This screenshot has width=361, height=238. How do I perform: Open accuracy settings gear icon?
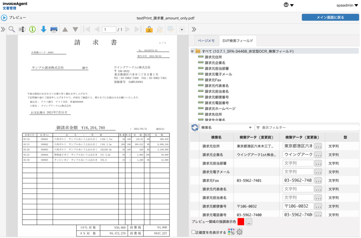tap(239, 232)
